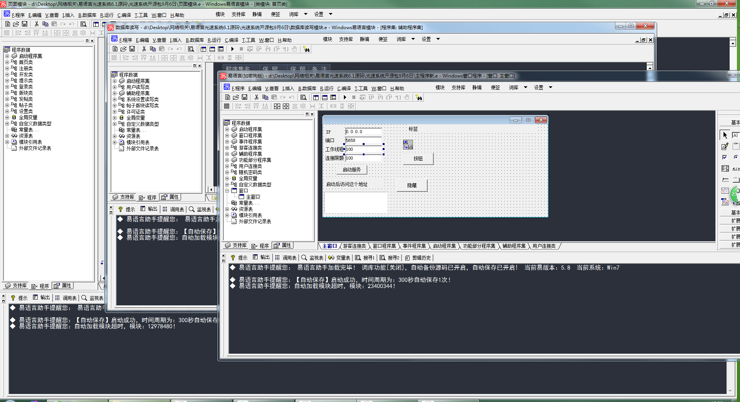Select 主窗口 item in front window tree
The width and height of the screenshot is (740, 402).
click(x=253, y=197)
